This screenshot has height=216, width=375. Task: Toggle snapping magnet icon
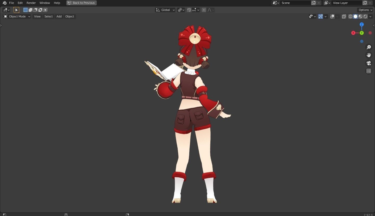(189, 10)
